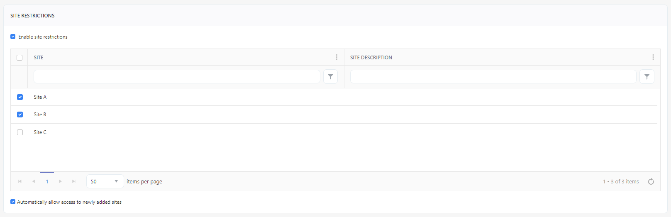The height and width of the screenshot is (217, 671).
Task: Check the Site C checkbox
Action: pos(20,132)
